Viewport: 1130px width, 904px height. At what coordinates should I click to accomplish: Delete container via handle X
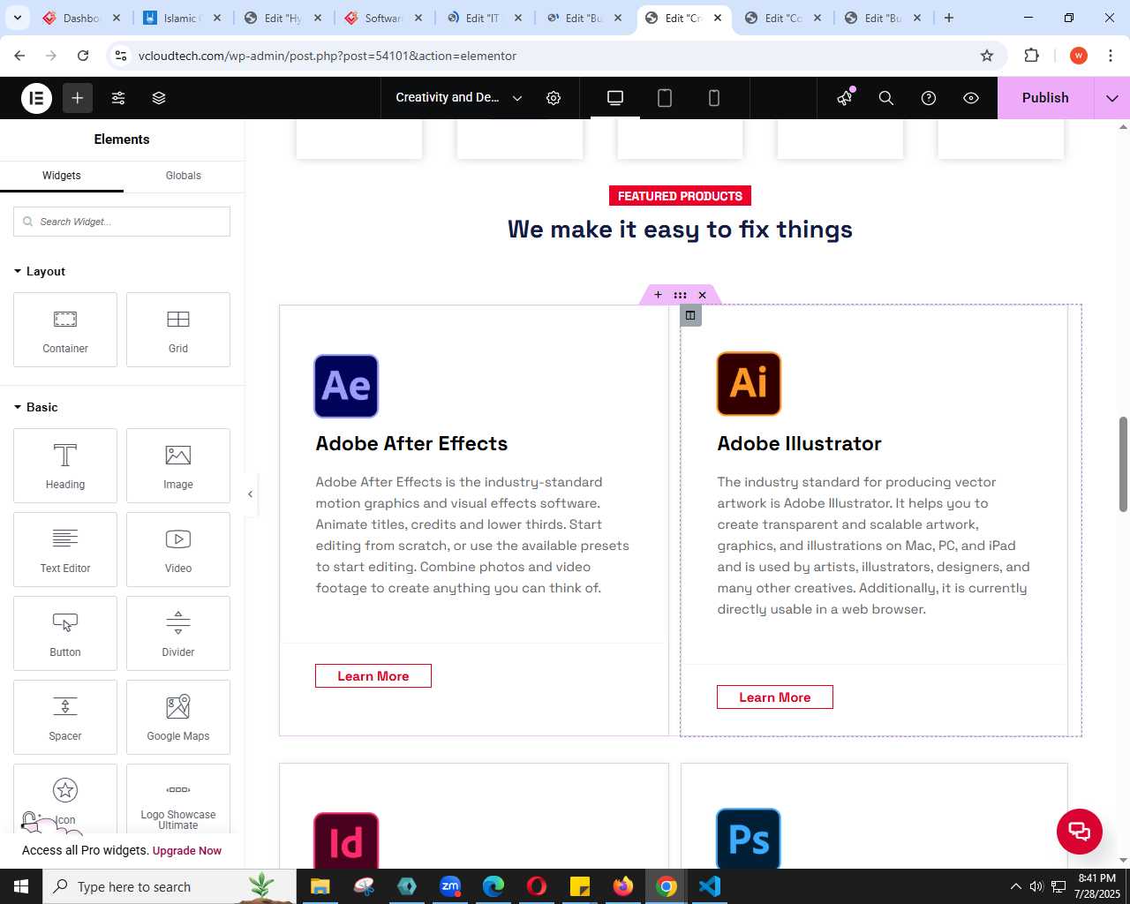click(x=703, y=295)
